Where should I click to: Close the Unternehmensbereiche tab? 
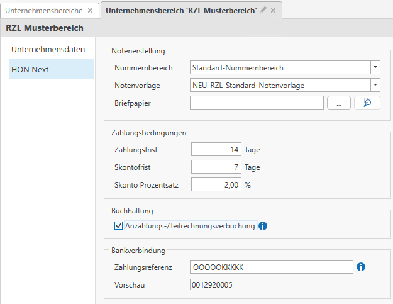pos(90,11)
